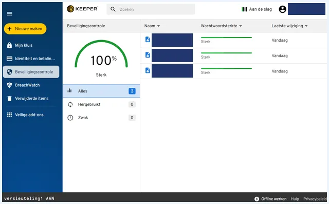Click the Veilige add-ons grid icon
The image size is (329, 204).
click(x=9, y=115)
